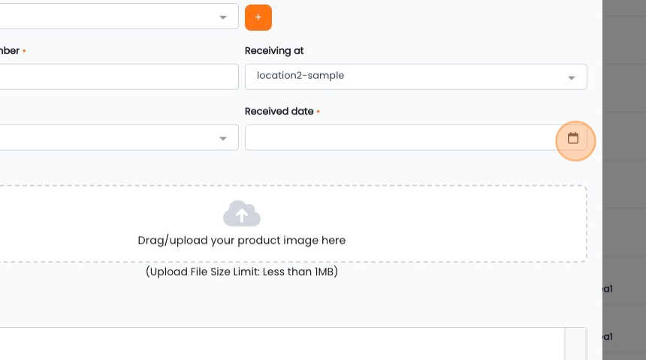This screenshot has width=646, height=360.
Task: Click the arrow of the dropdown left of Received date
Action: point(223,138)
